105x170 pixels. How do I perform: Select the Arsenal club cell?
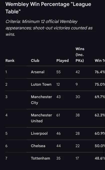38,72
